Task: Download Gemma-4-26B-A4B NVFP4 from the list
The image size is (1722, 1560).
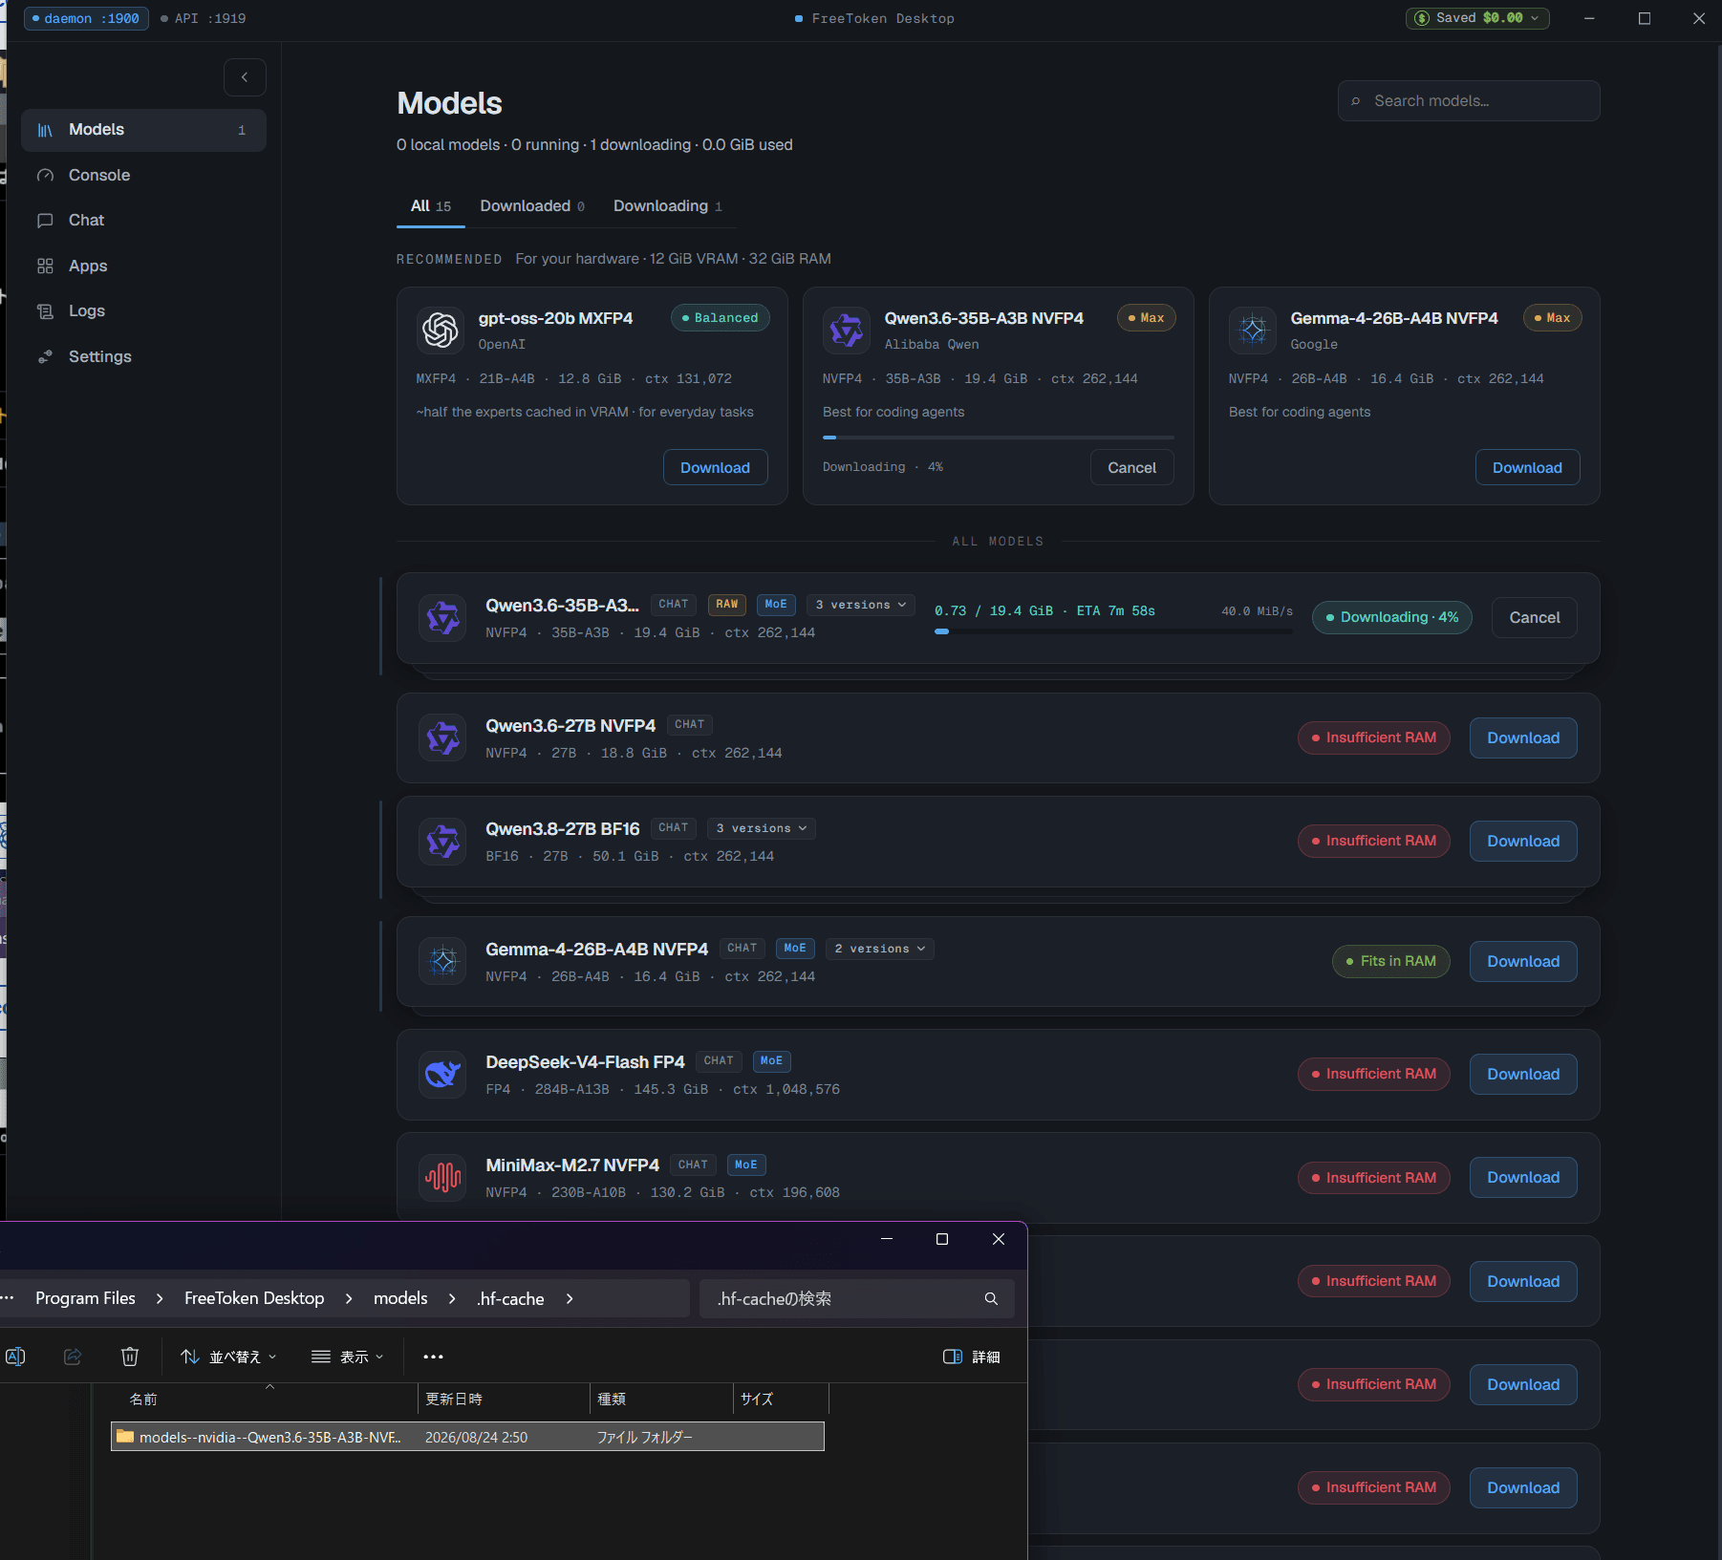Action: tap(1523, 961)
